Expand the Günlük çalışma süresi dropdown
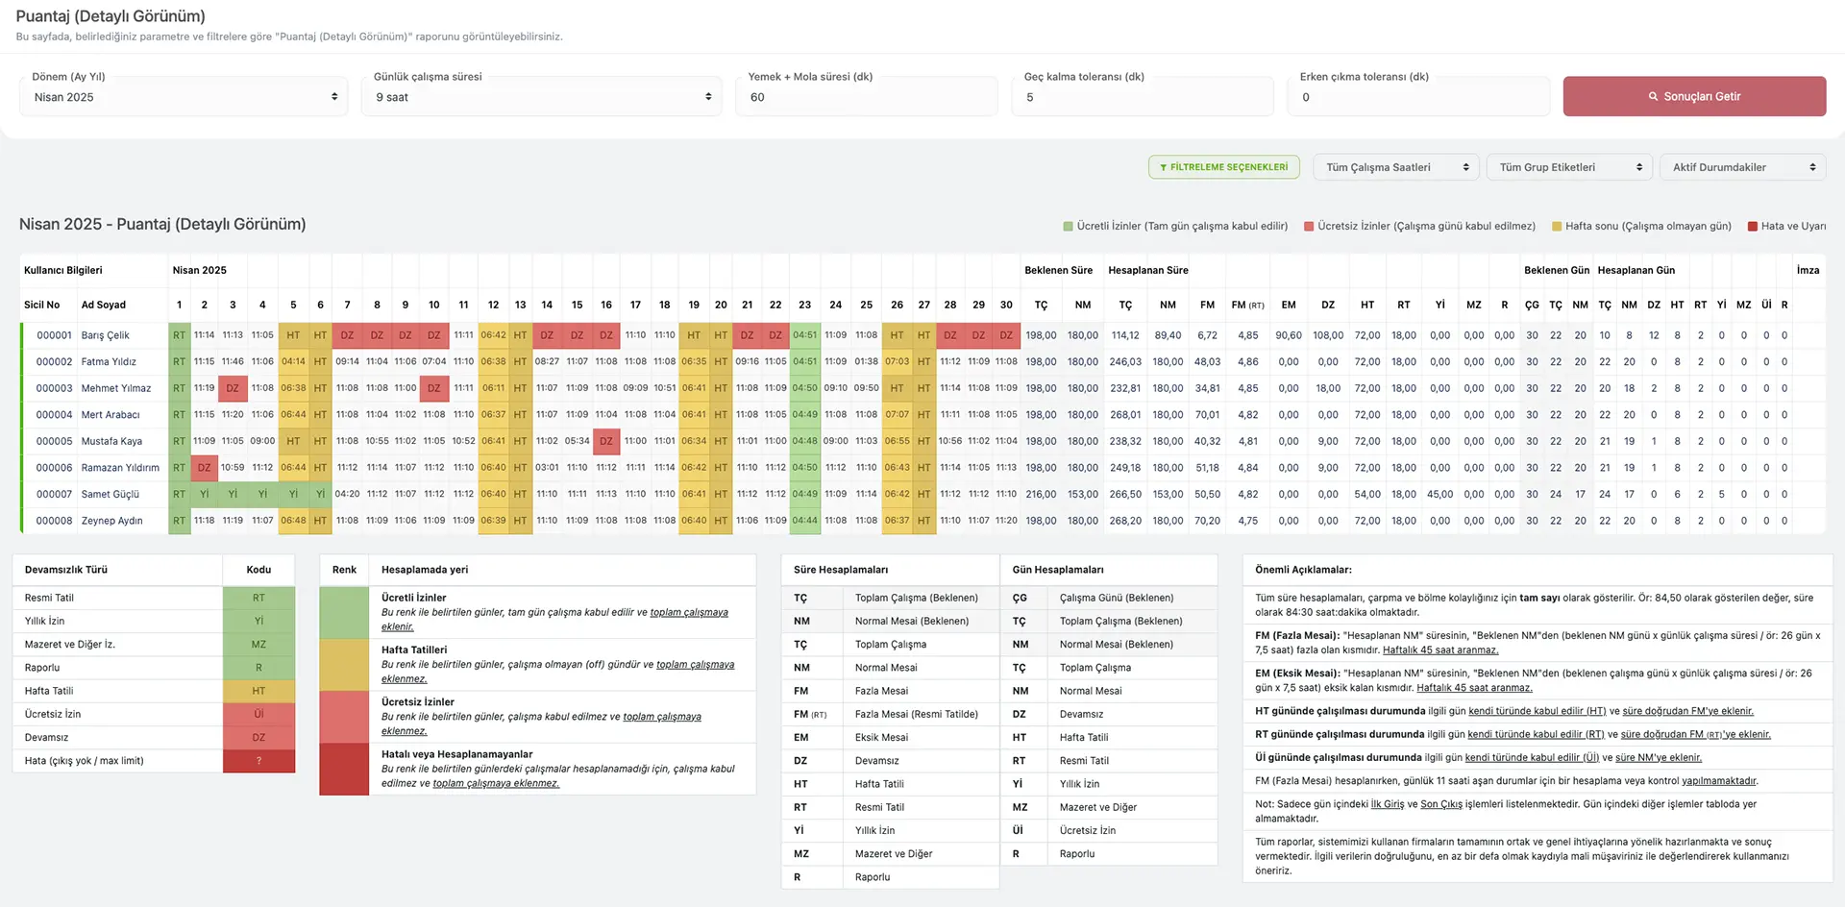Viewport: 1845px width, 907px height. click(541, 97)
